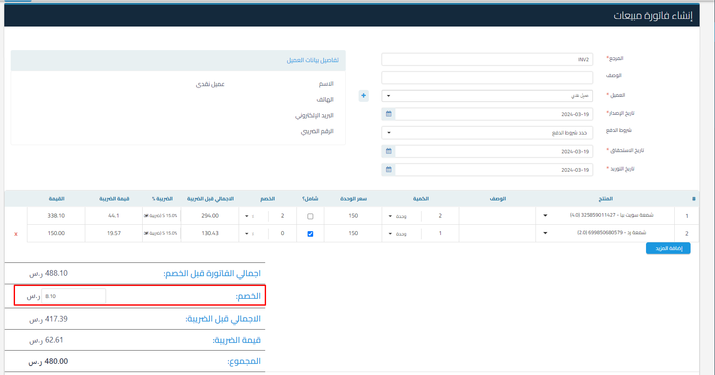
Task: Click description cell in row 1
Action: (x=497, y=216)
